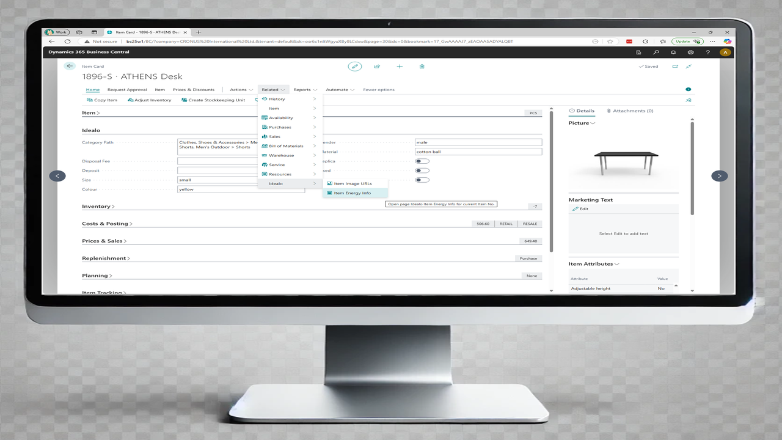Open the settings gear in the top bar

tap(690, 52)
